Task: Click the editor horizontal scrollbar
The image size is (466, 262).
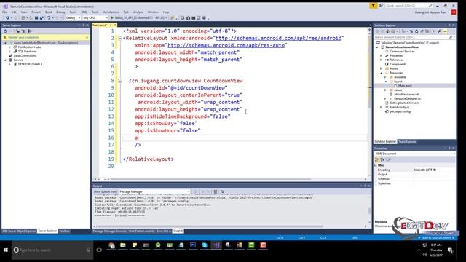Action: click(x=210, y=180)
